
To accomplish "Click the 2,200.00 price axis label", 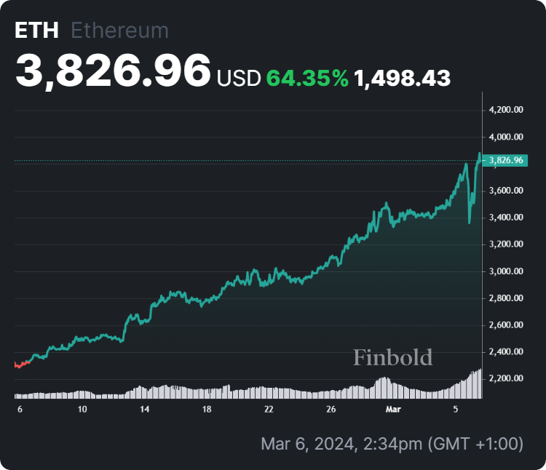I will [x=506, y=378].
